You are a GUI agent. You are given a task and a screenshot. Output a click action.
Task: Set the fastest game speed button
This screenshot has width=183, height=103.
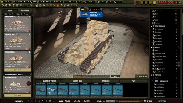pos(154,3)
